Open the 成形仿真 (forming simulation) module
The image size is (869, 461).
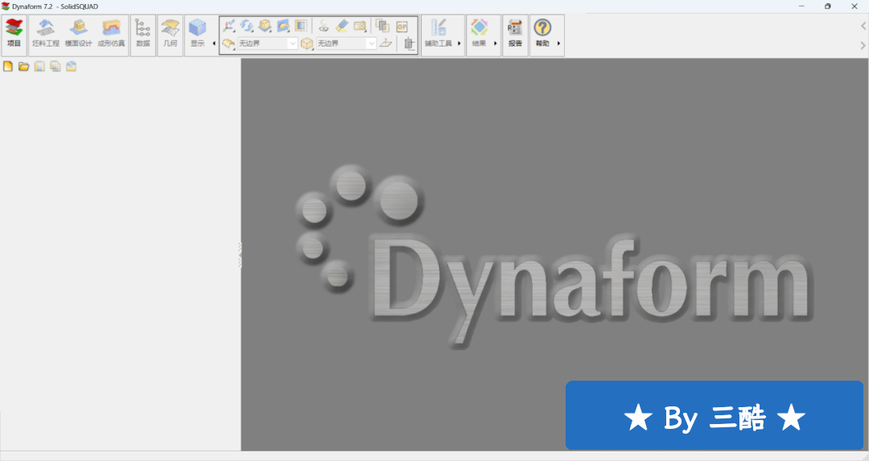[x=111, y=35]
